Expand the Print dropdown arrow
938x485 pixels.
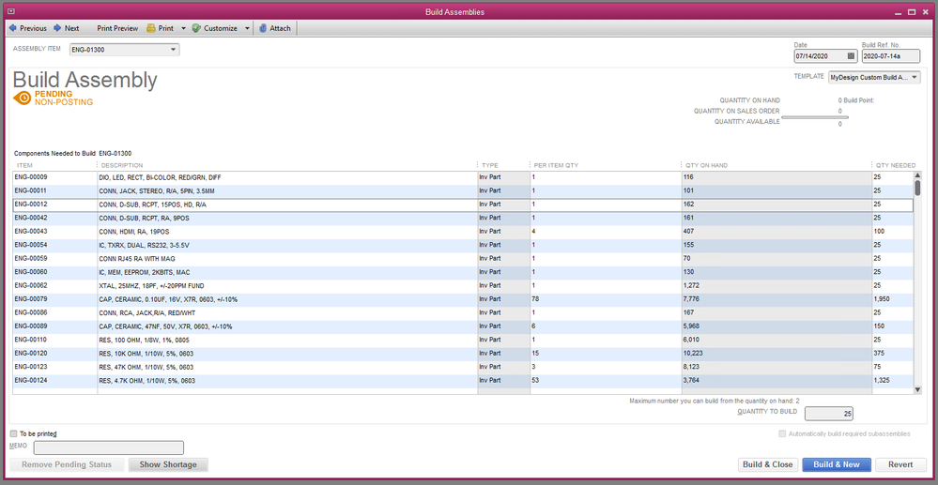point(184,28)
